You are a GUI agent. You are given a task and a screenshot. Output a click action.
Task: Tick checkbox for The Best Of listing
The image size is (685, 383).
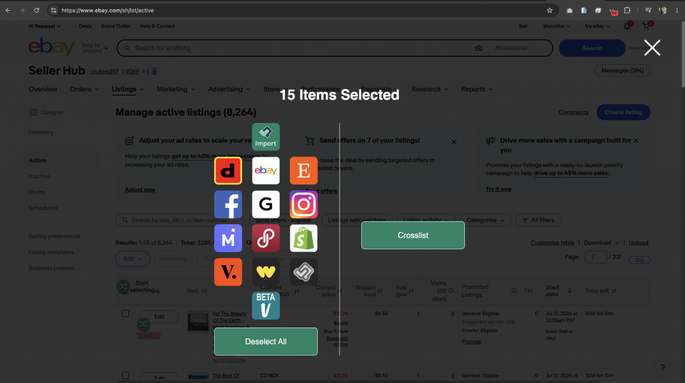125,375
